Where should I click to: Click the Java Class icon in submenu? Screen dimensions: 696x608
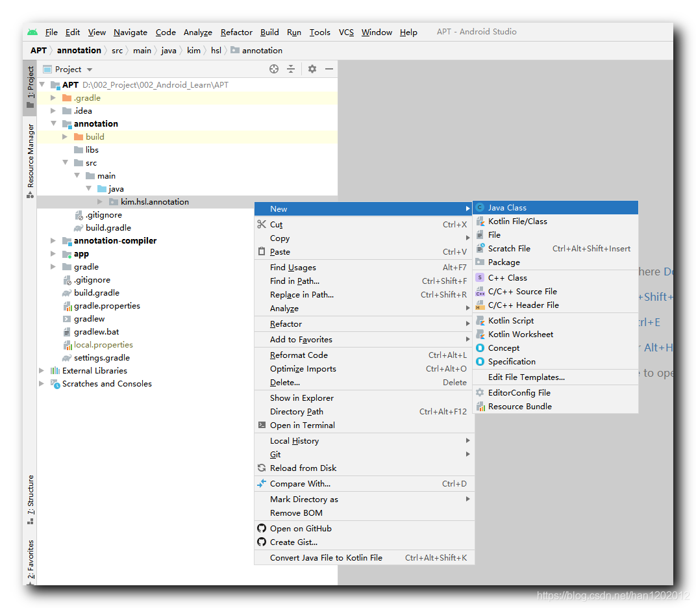click(x=480, y=207)
